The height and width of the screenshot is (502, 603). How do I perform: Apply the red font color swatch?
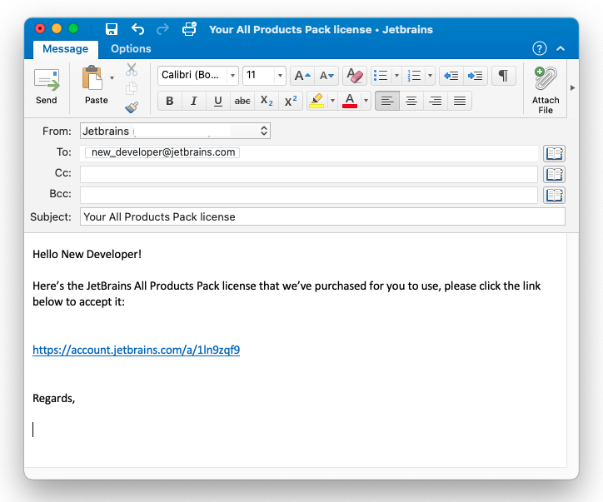tap(350, 101)
